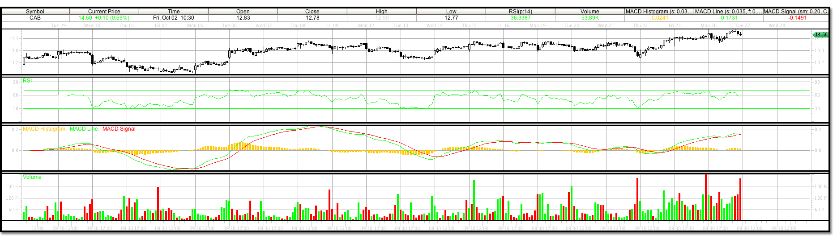837x239 pixels.
Task: Click the Volume column header
Action: [589, 12]
